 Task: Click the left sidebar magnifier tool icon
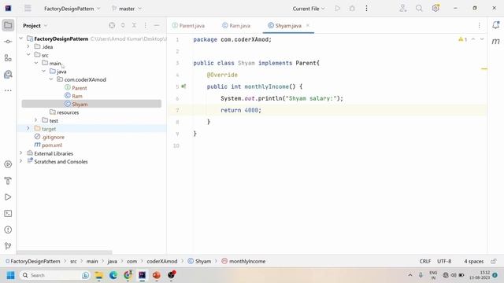pyautogui.click(x=8, y=75)
